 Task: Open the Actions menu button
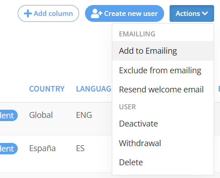(192, 14)
